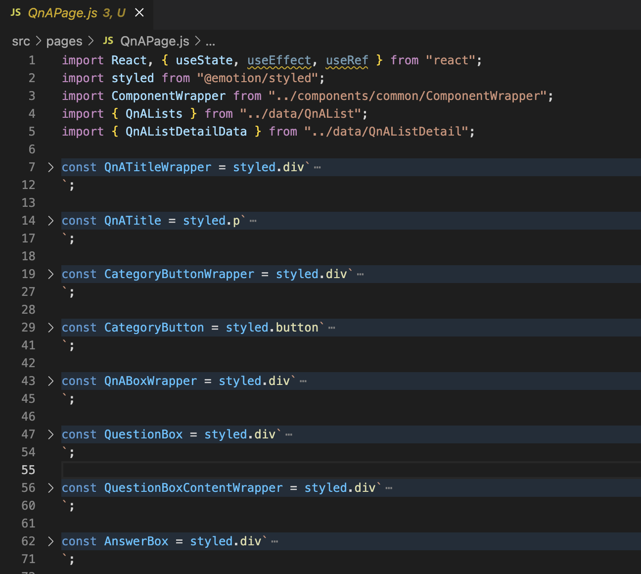Click the ComponentWrapper import name on line 3
This screenshot has height=574, width=641.
click(168, 96)
